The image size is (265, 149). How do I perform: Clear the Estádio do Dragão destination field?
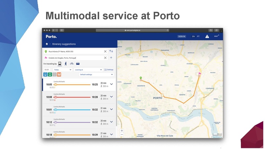[105, 58]
